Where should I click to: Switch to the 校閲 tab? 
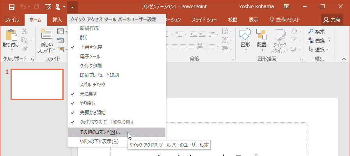(233, 20)
